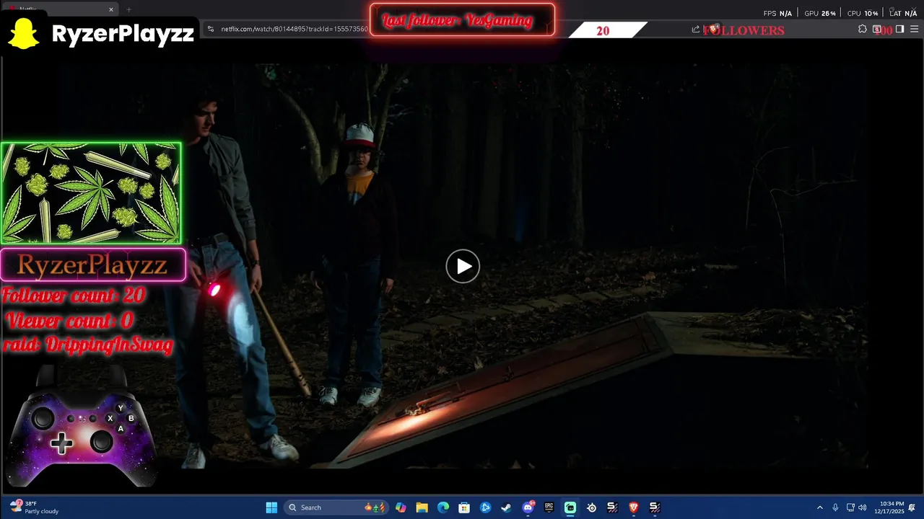Click the taskbar Search box
The width and height of the screenshot is (924, 519).
pyautogui.click(x=335, y=507)
